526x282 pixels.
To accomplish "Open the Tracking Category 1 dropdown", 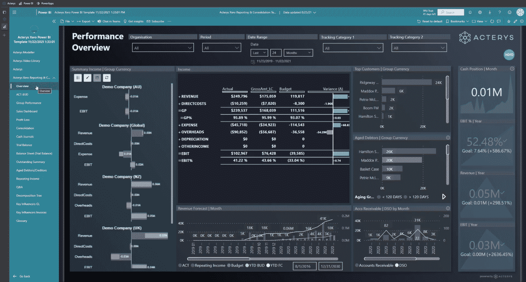I will point(353,48).
